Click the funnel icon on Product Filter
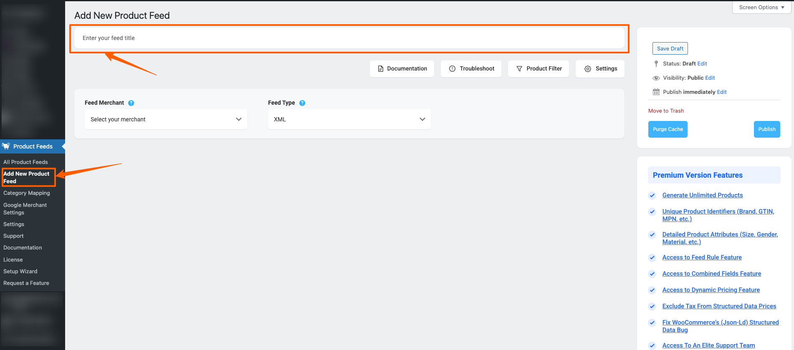Viewport: 794px width, 350px height. click(x=519, y=69)
